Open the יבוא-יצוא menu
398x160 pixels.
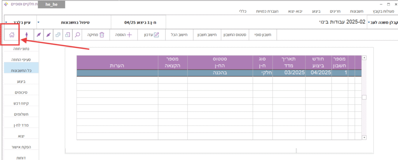[297, 12]
